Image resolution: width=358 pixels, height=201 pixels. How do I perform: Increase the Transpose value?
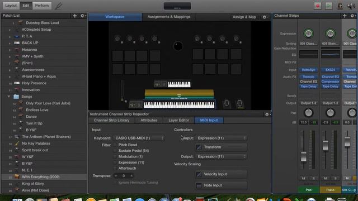coord(131,176)
